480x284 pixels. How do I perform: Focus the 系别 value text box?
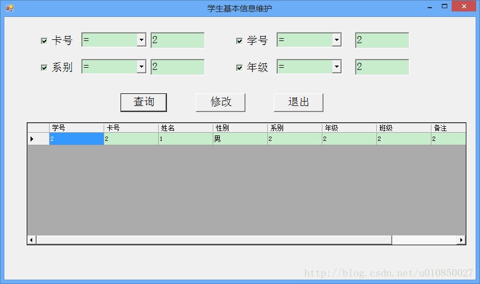click(x=178, y=67)
